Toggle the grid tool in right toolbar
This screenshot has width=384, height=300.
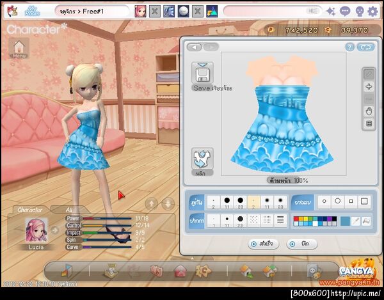point(369,123)
